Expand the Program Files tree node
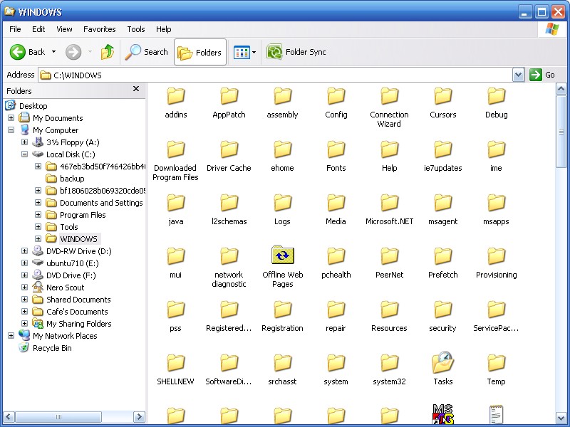Screen dimensions: 570x427 point(38,215)
